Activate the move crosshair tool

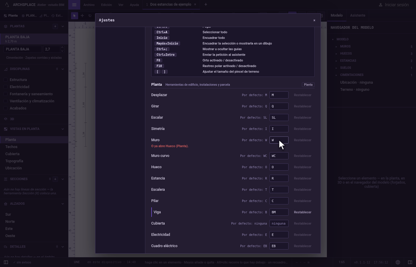(x=82, y=16)
